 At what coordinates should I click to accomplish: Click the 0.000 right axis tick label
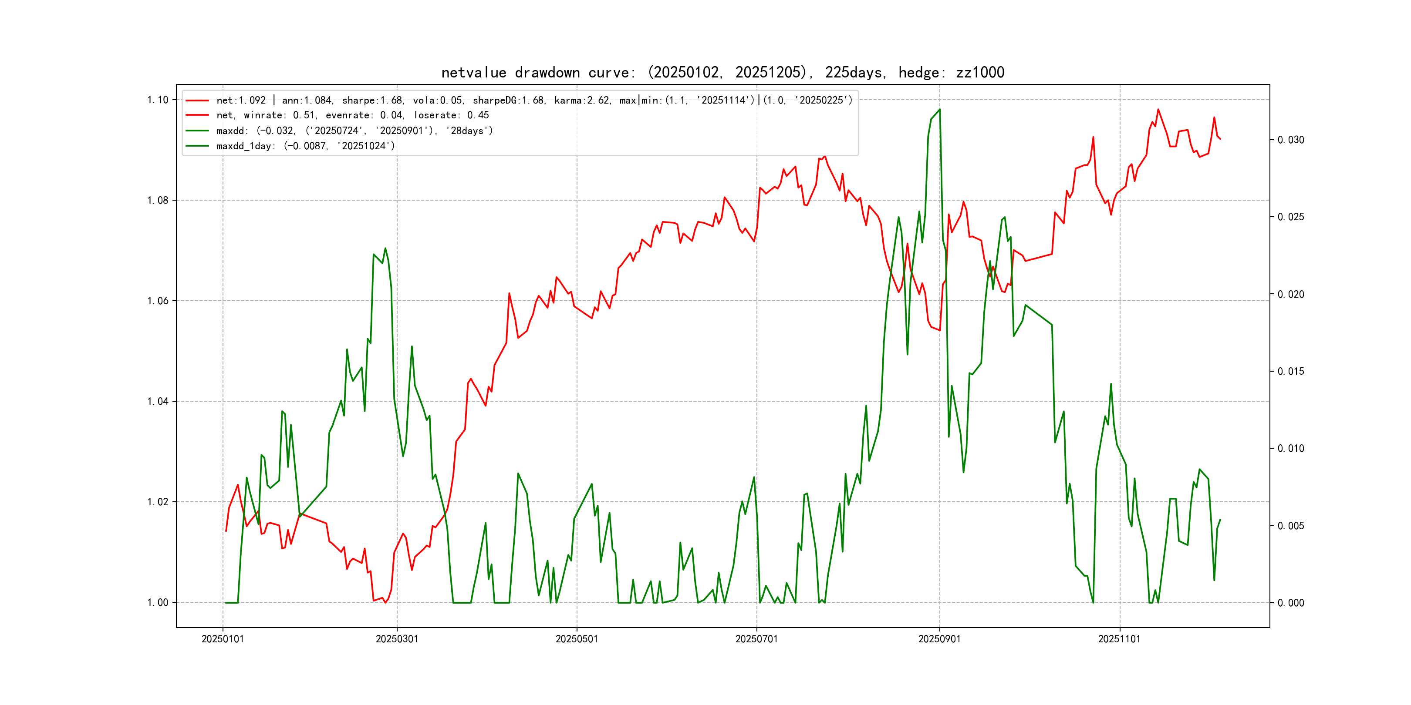[x=1290, y=603]
